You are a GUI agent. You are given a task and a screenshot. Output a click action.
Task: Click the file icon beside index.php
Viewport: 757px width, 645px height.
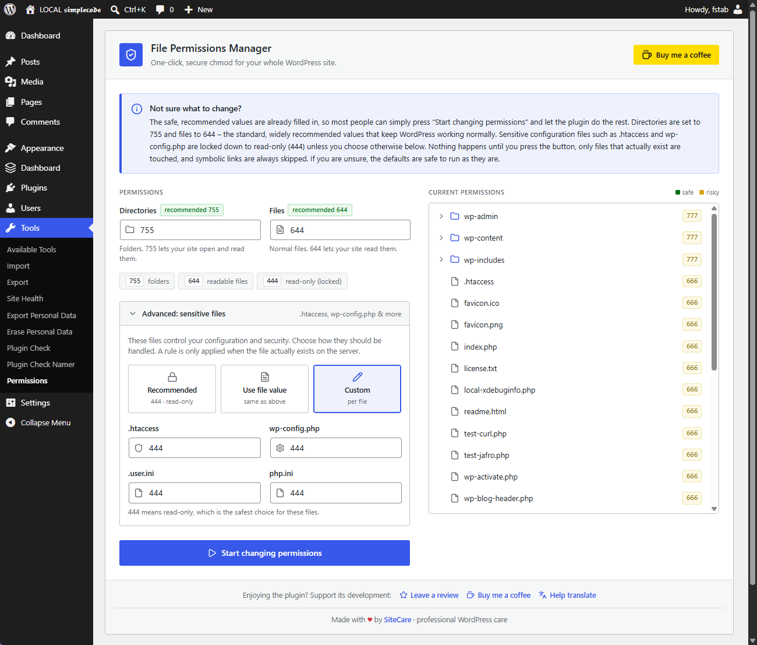pos(455,346)
